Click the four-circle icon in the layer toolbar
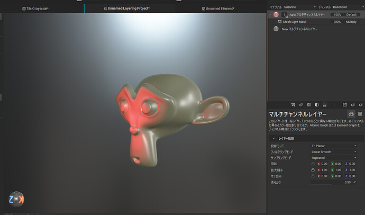 tap(309, 105)
